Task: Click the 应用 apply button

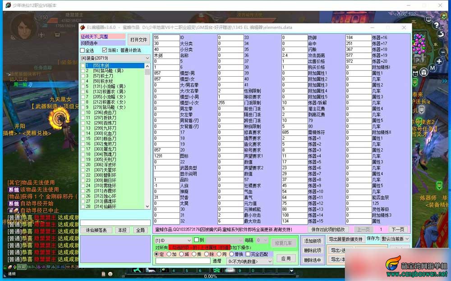Action: coord(285,258)
